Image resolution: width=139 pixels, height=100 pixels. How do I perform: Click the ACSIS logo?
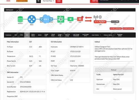pyautogui.click(x=8, y=1)
